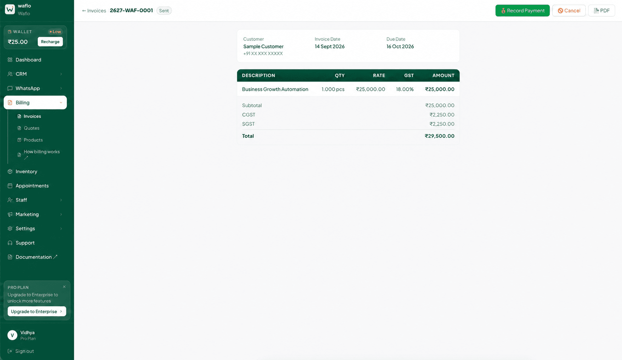Expand the Settings submenu chevron
Image resolution: width=622 pixels, height=360 pixels.
point(61,229)
